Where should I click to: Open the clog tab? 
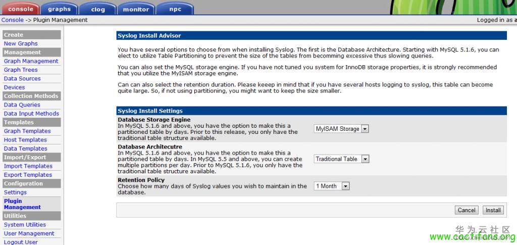click(97, 9)
